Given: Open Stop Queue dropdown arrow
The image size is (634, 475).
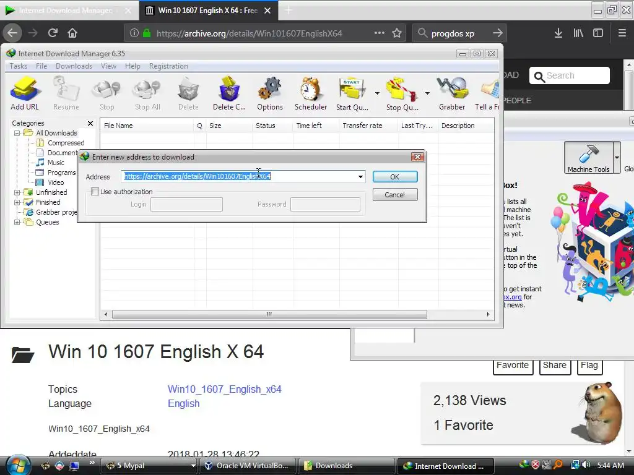Looking at the screenshot, I should (x=427, y=93).
